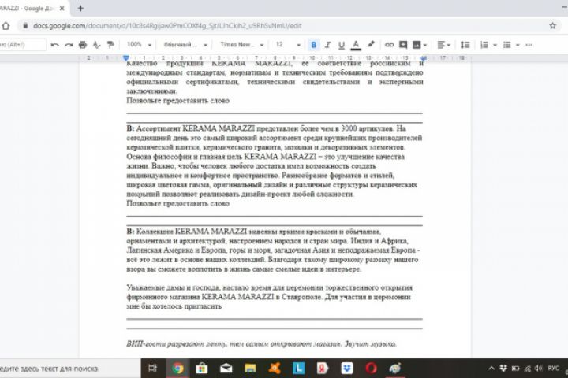Open the font size 12 dropdown
Image resolution: width=568 pixels, height=378 pixels.
click(289, 44)
